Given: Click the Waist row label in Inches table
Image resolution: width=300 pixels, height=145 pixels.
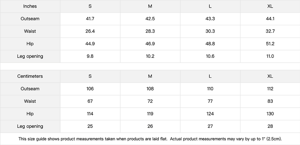Looking at the screenshot, I should click(x=30, y=31).
